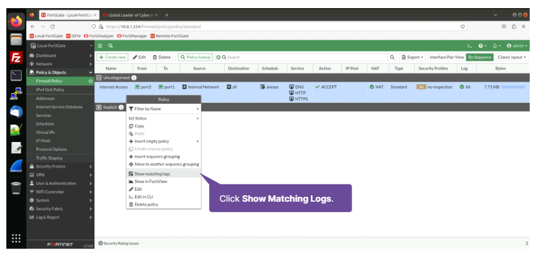Click Create new policy button
536x266 pixels.
pyautogui.click(x=112, y=57)
